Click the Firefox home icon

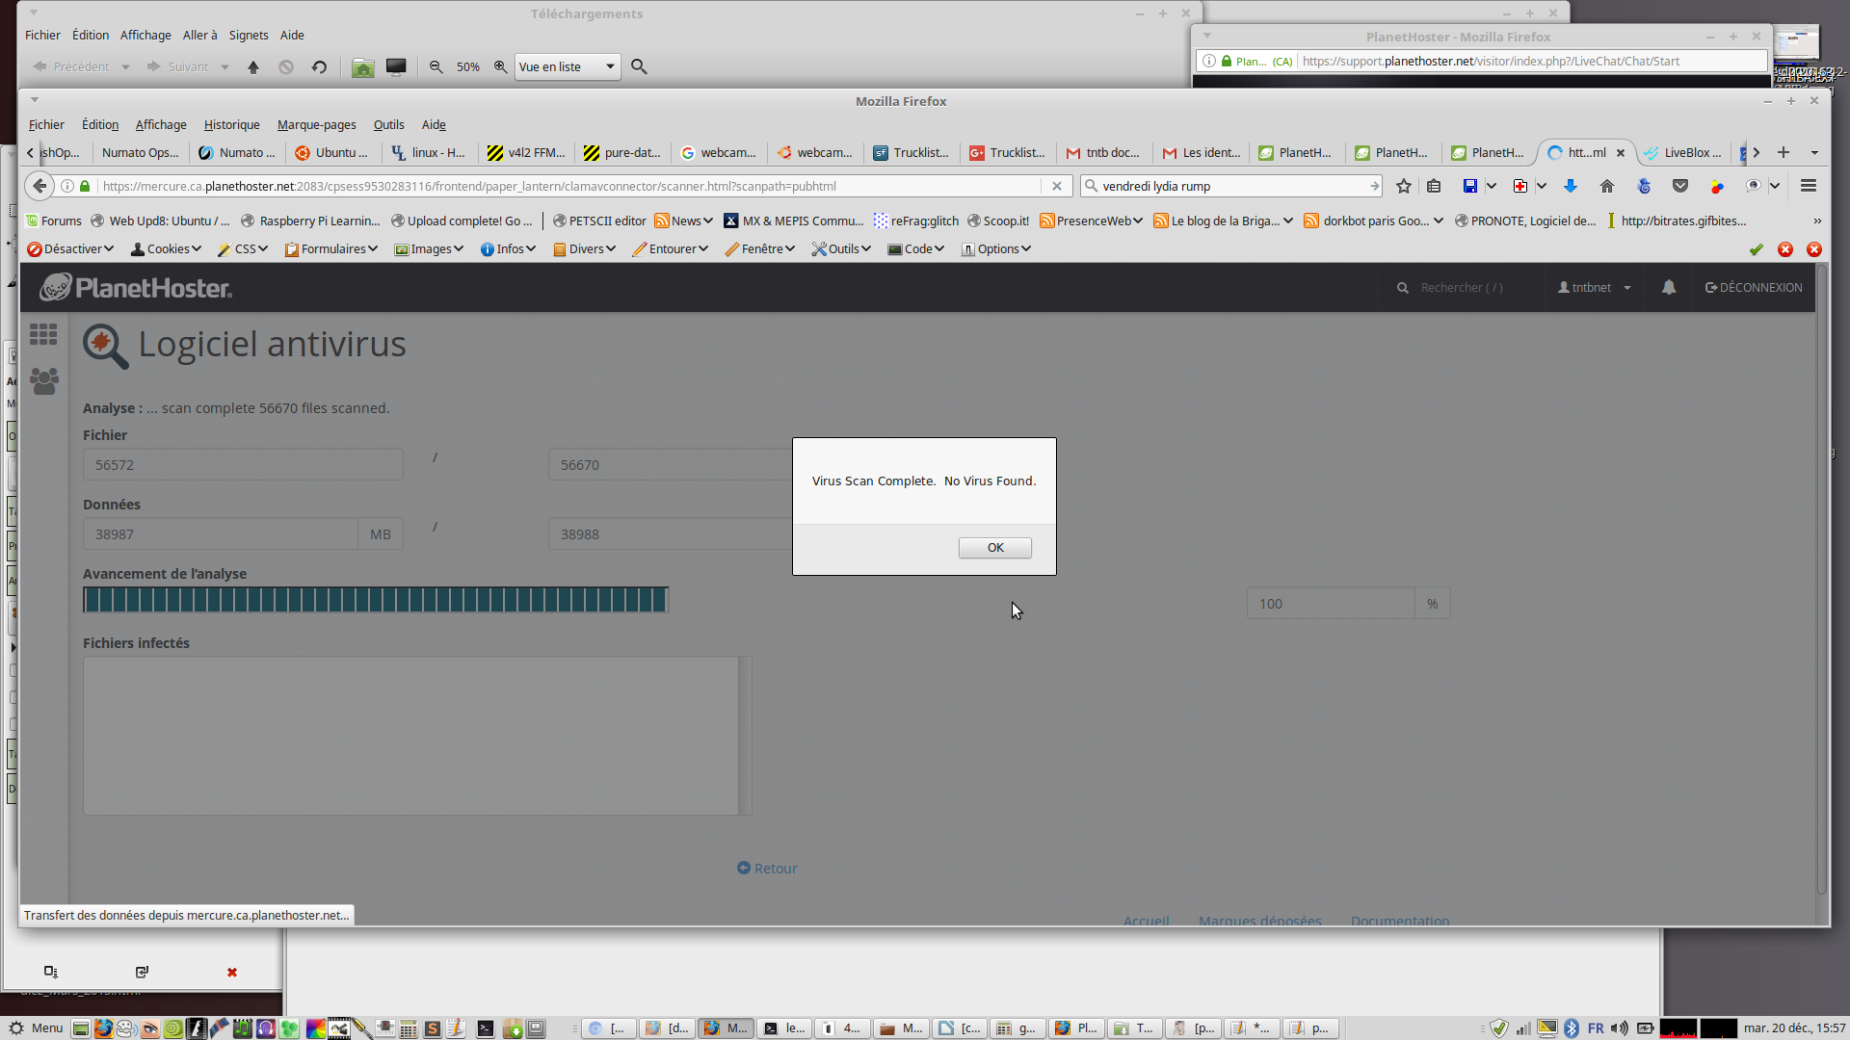tap(1606, 186)
